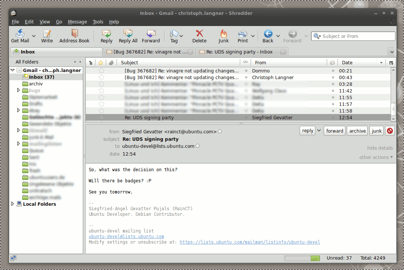Viewport: 404px width, 270px height.
Task: Open the tab list dropdown
Action: (392, 52)
